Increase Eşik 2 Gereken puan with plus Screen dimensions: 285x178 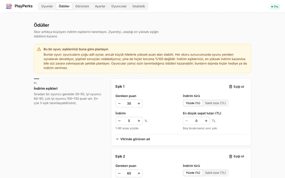tap(139, 174)
